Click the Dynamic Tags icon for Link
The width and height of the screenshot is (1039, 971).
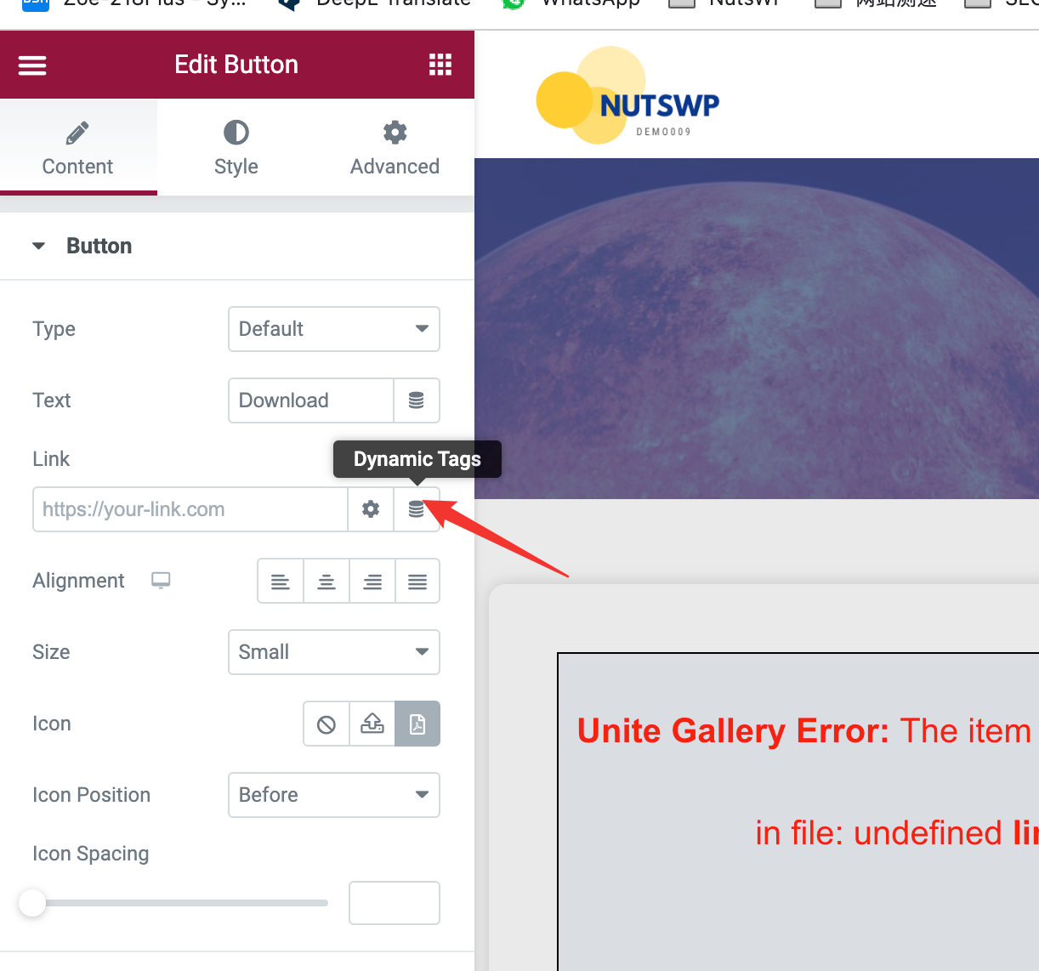417,509
